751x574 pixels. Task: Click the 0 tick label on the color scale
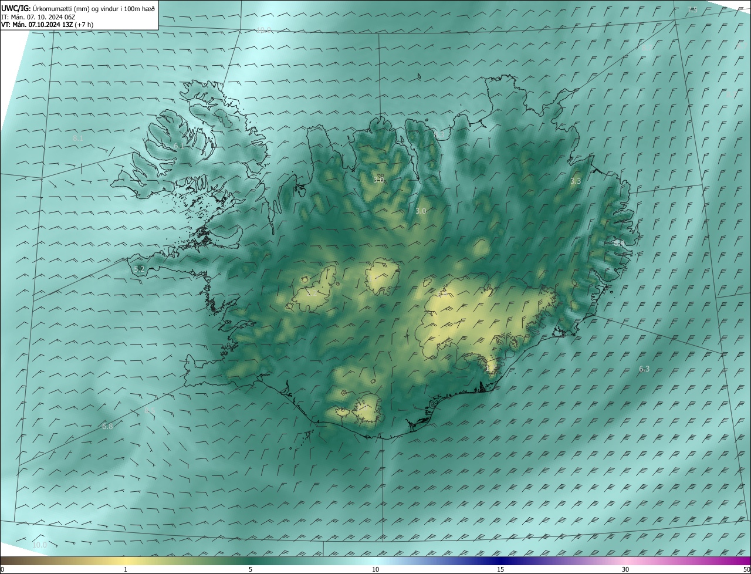tap(2, 570)
